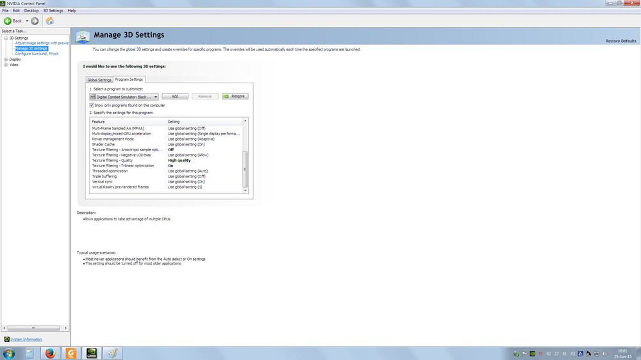
Task: Expand the Display tree node
Action: pos(6,59)
